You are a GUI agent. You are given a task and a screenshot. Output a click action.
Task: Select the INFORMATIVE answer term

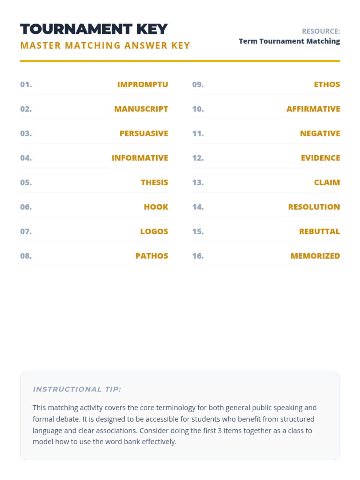[140, 158]
